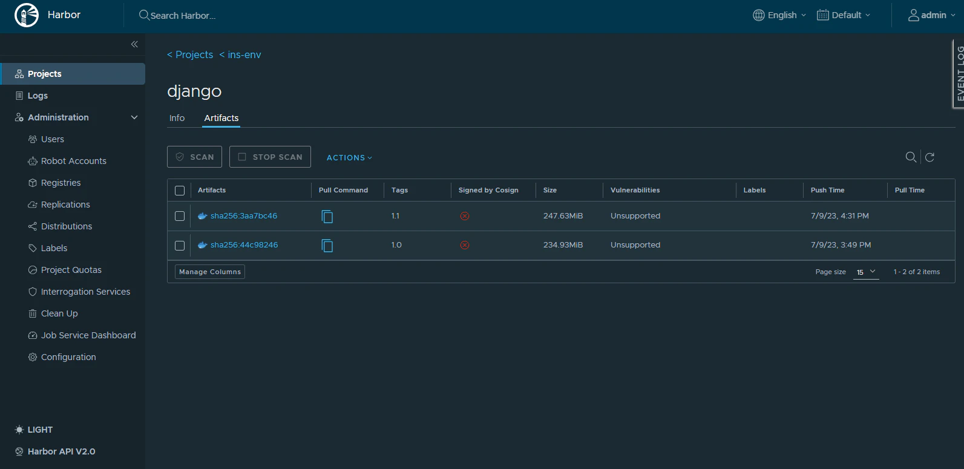The image size is (964, 469).
Task: Click the Clean Up trash icon
Action: pos(33,313)
